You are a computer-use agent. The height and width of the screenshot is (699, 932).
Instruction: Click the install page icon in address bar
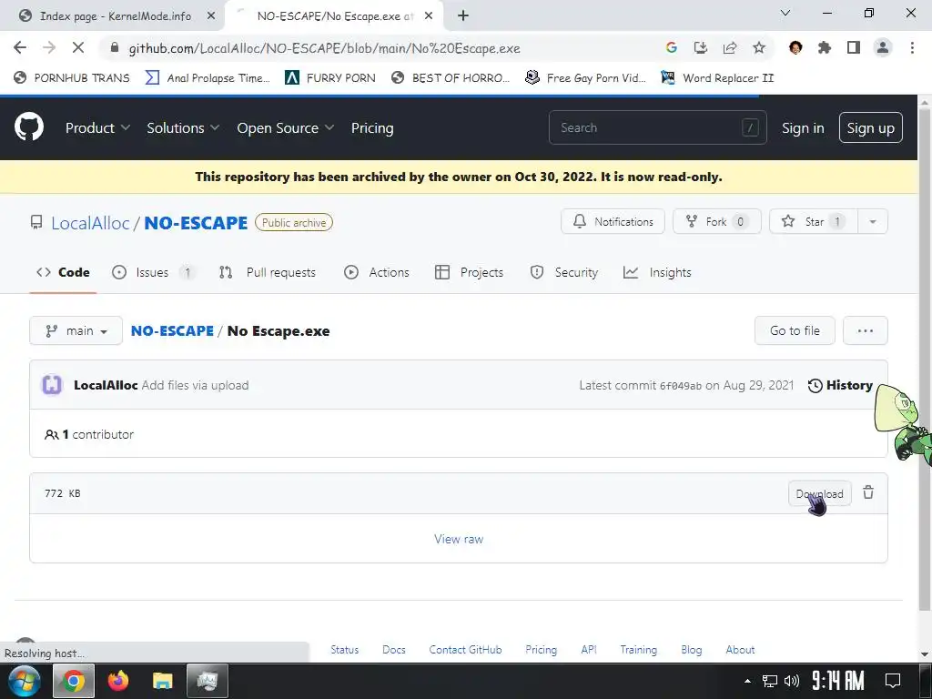[700, 47]
